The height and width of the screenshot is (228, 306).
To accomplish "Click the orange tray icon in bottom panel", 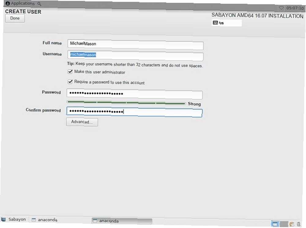I will pyautogui.click(x=292, y=224).
